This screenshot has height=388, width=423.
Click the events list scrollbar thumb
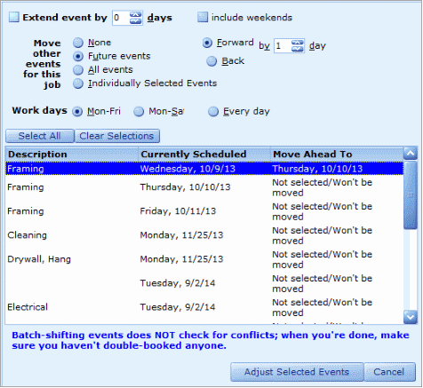(x=411, y=194)
